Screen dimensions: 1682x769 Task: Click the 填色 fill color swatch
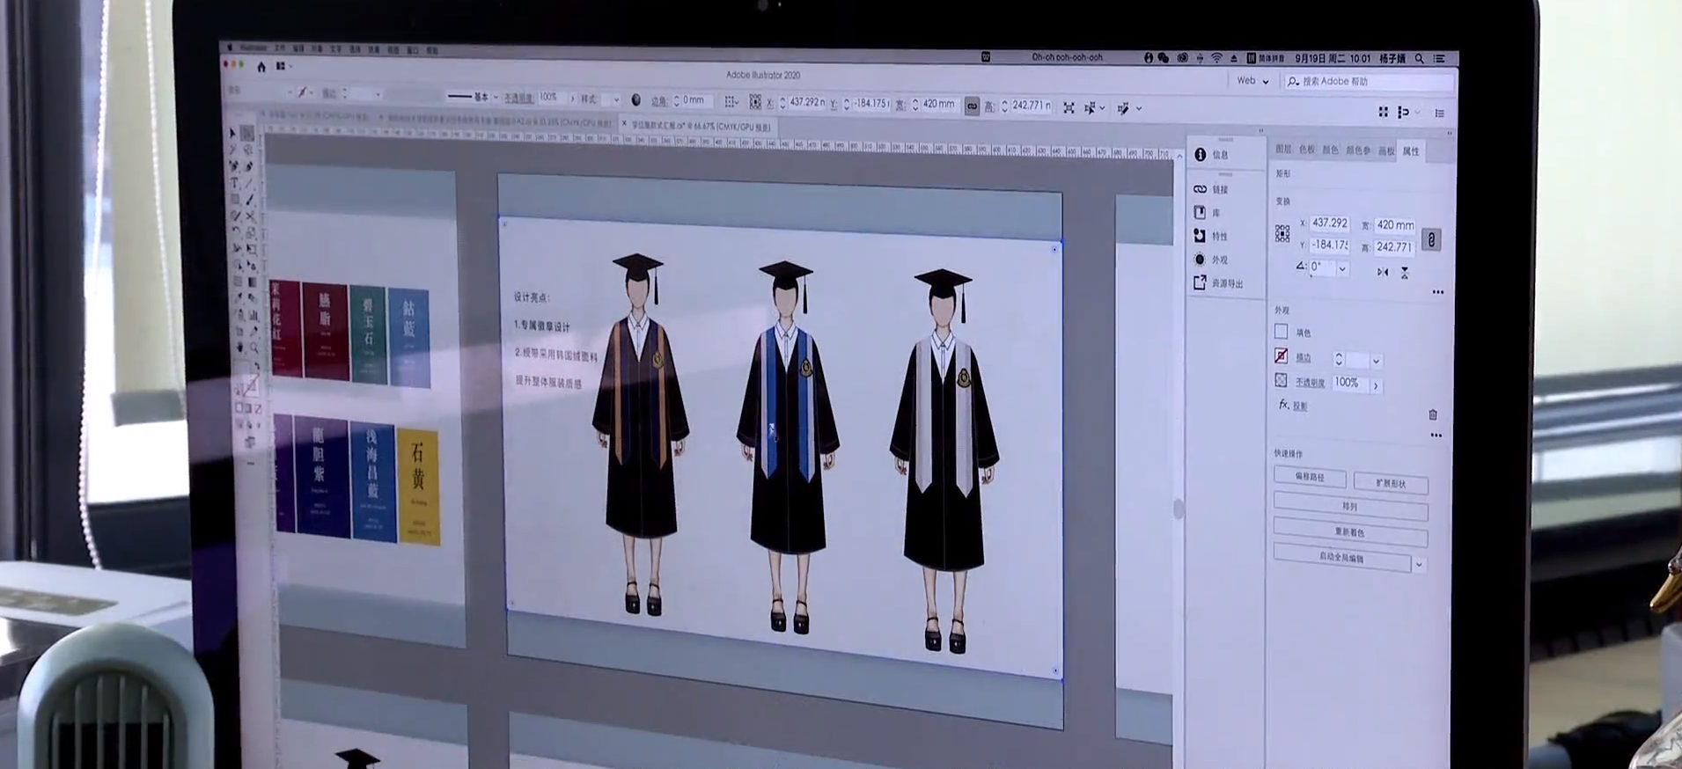point(1282,332)
